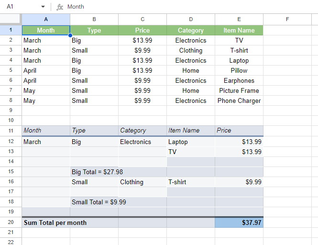Select the column F header
318x245 pixels.
click(287, 19)
